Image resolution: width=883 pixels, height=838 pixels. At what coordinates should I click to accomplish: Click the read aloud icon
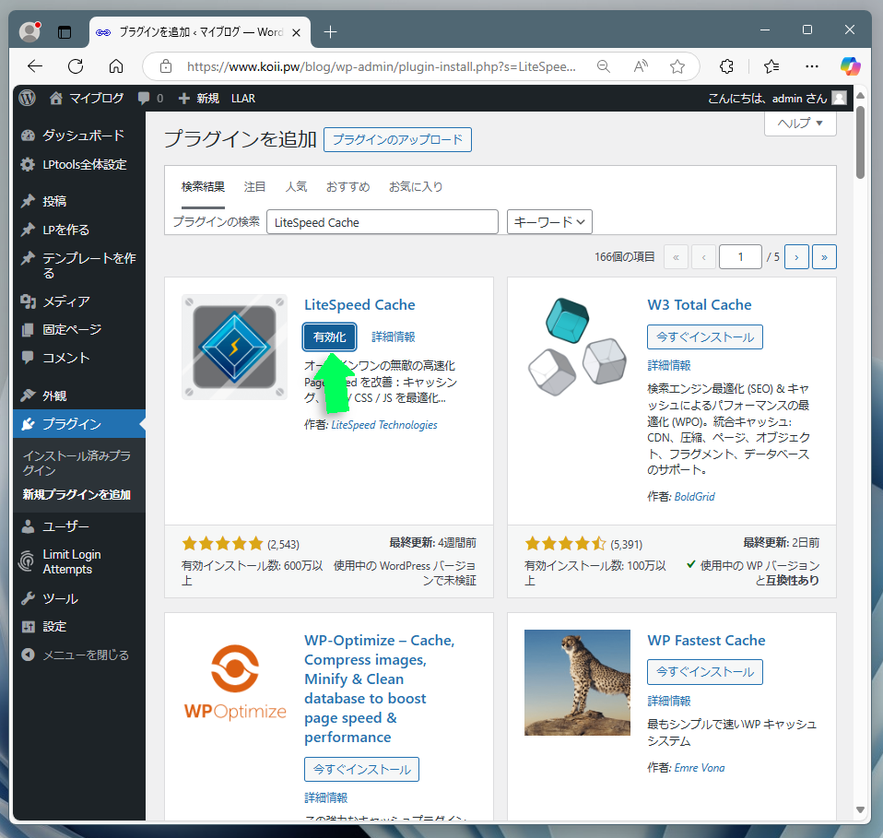click(x=641, y=66)
